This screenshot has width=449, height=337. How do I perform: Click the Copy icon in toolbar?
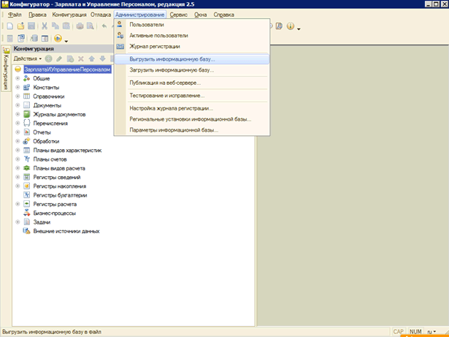[x=55, y=26]
